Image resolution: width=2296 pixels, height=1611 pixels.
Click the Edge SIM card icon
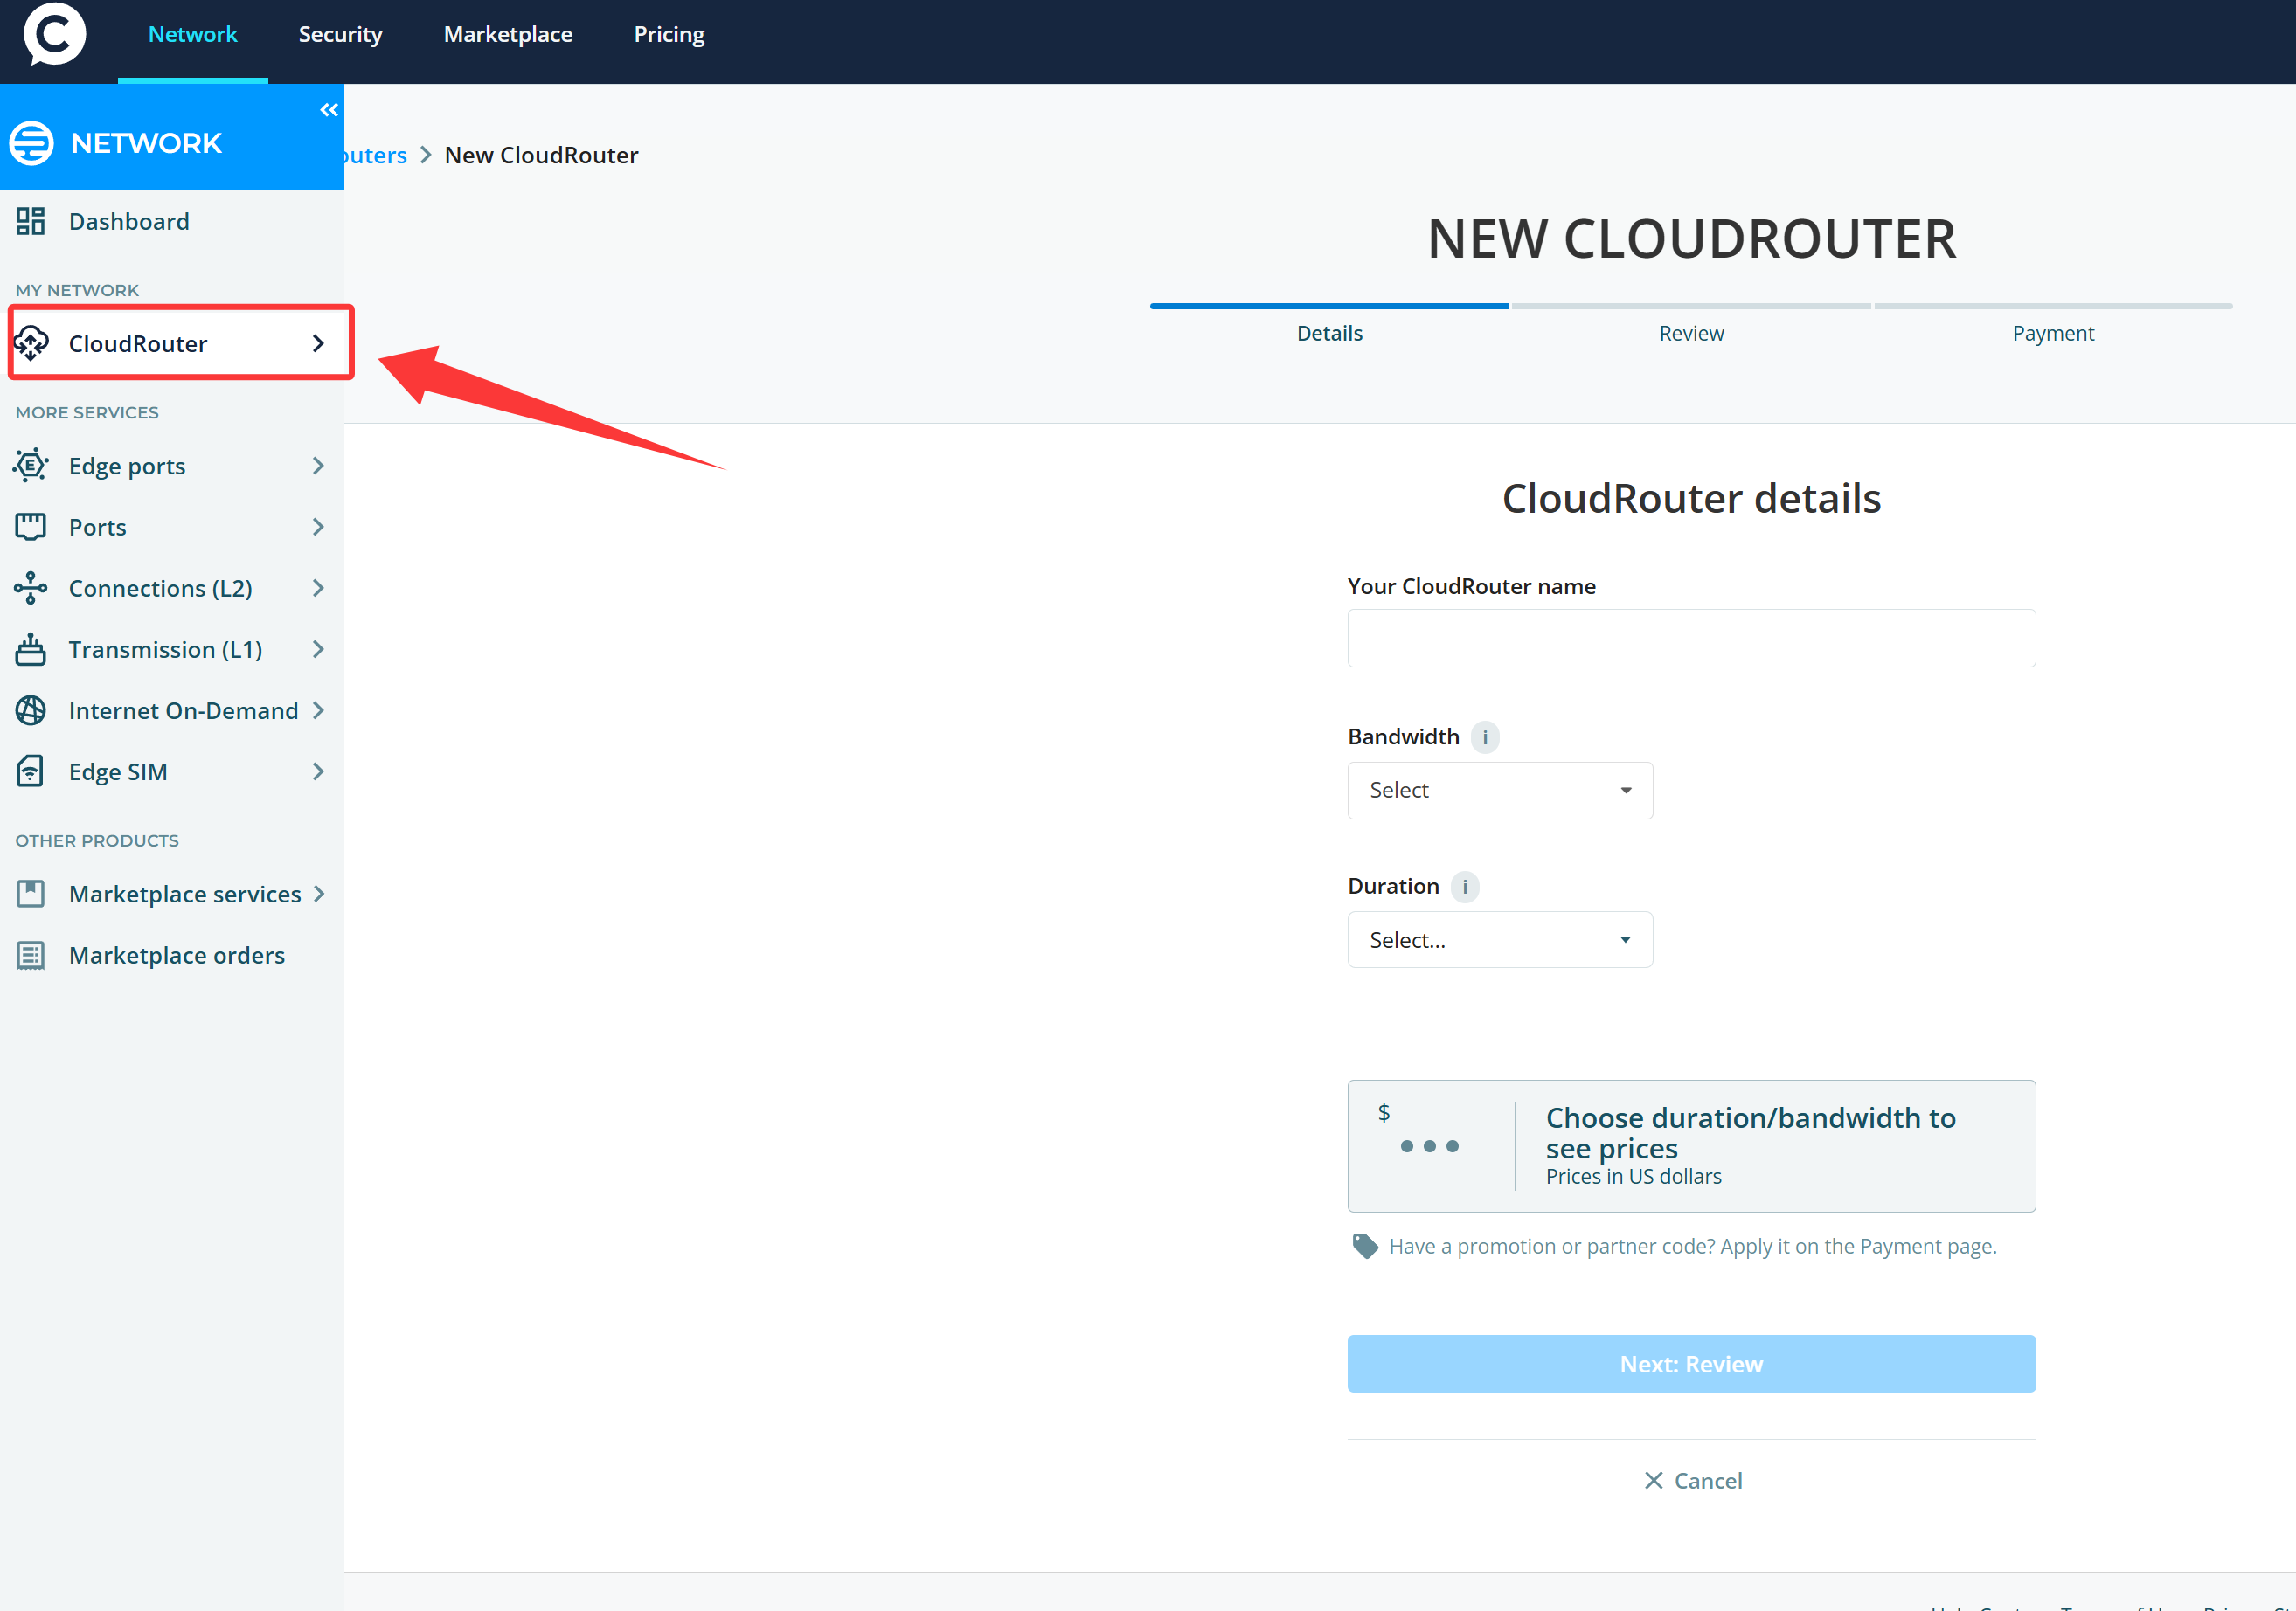tap(31, 771)
